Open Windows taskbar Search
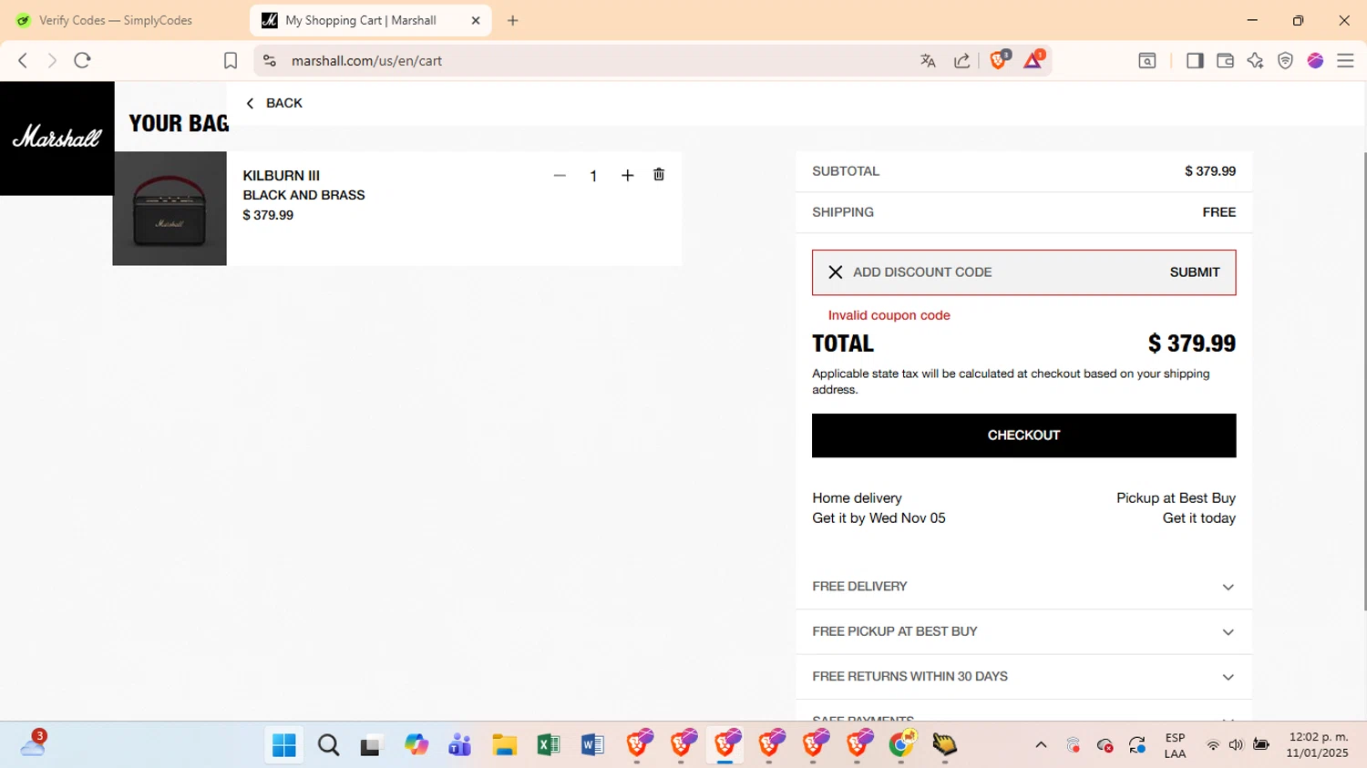The image size is (1367, 768). tap(328, 745)
